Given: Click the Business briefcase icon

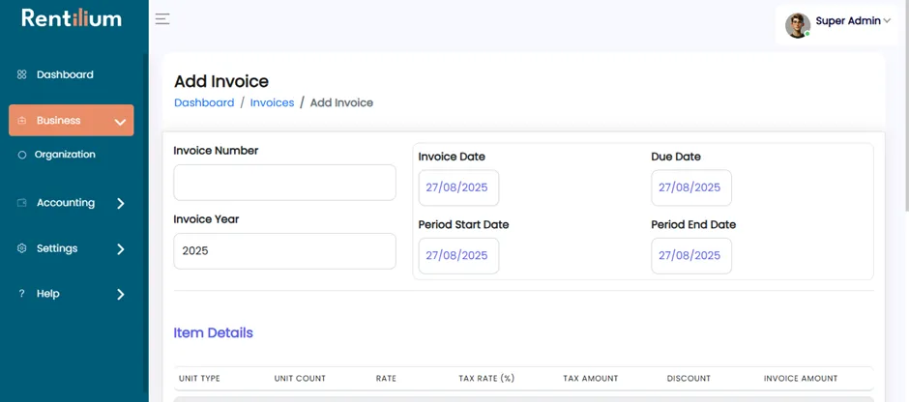Looking at the screenshot, I should point(22,121).
